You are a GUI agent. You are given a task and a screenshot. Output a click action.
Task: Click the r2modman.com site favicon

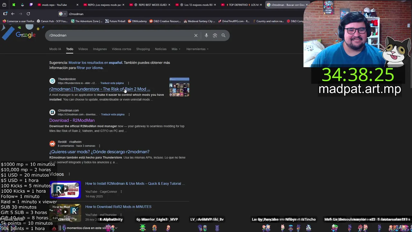52,112
